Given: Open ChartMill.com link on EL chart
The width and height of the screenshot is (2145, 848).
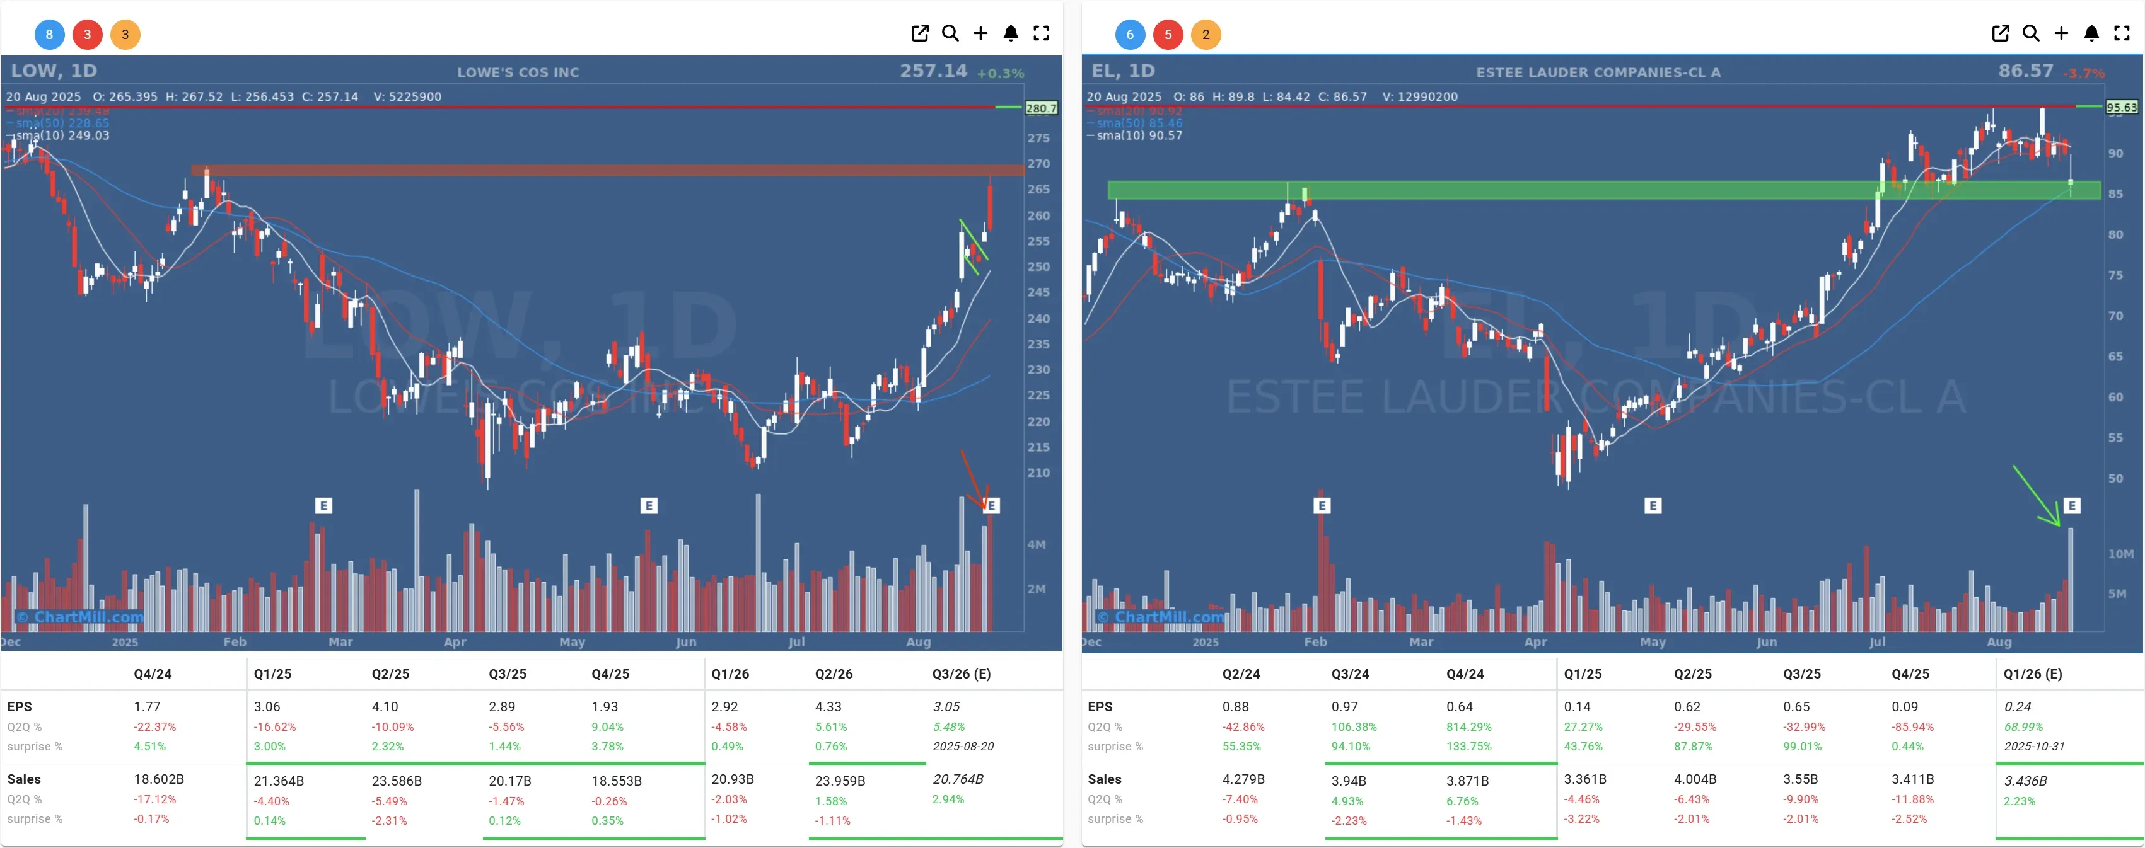Looking at the screenshot, I should [x=1161, y=617].
